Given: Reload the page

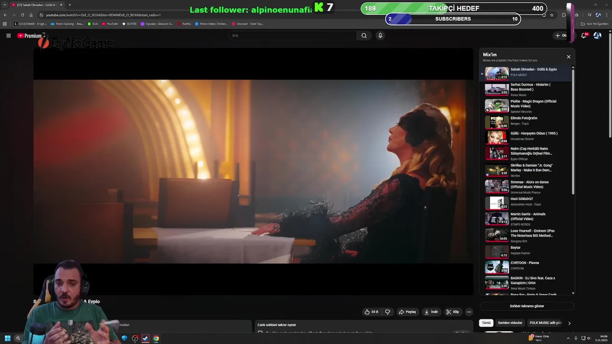Looking at the screenshot, I should pos(22,15).
